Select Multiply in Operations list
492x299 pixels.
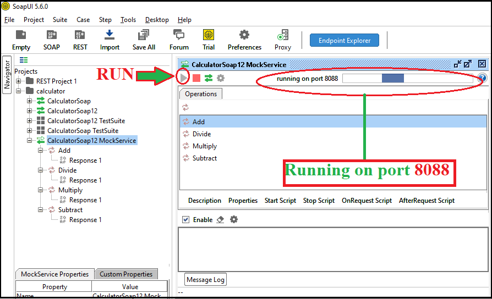pyautogui.click(x=333, y=146)
